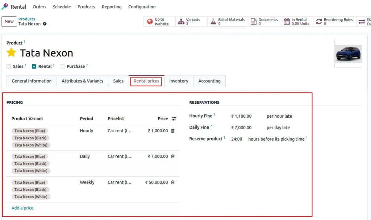Screen dimensions: 371x220
Task: Open the Schedule menu
Action: click(62, 7)
